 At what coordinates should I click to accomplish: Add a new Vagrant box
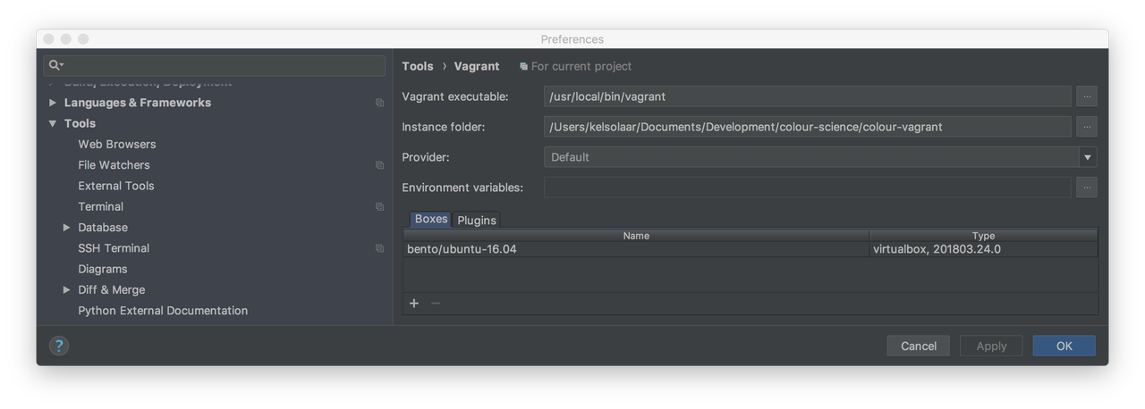(x=414, y=304)
